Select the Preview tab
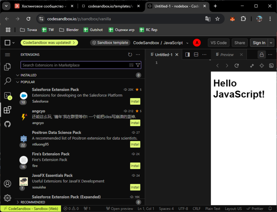 coord(227,55)
